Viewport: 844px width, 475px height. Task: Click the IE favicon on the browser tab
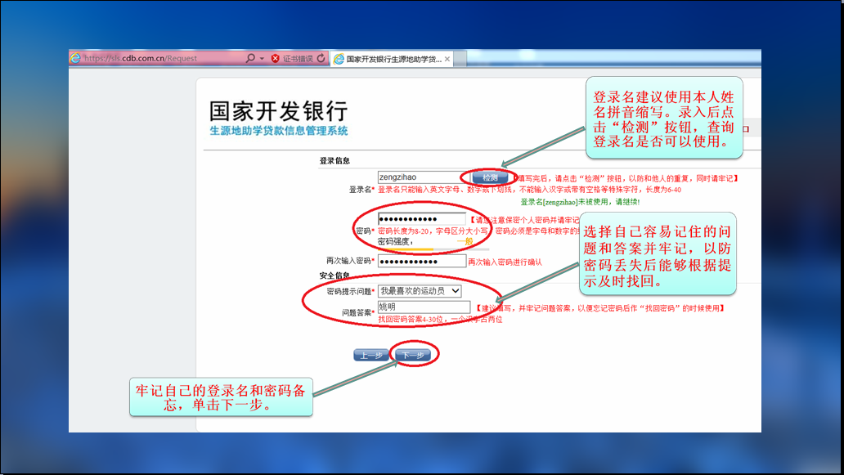[339, 59]
